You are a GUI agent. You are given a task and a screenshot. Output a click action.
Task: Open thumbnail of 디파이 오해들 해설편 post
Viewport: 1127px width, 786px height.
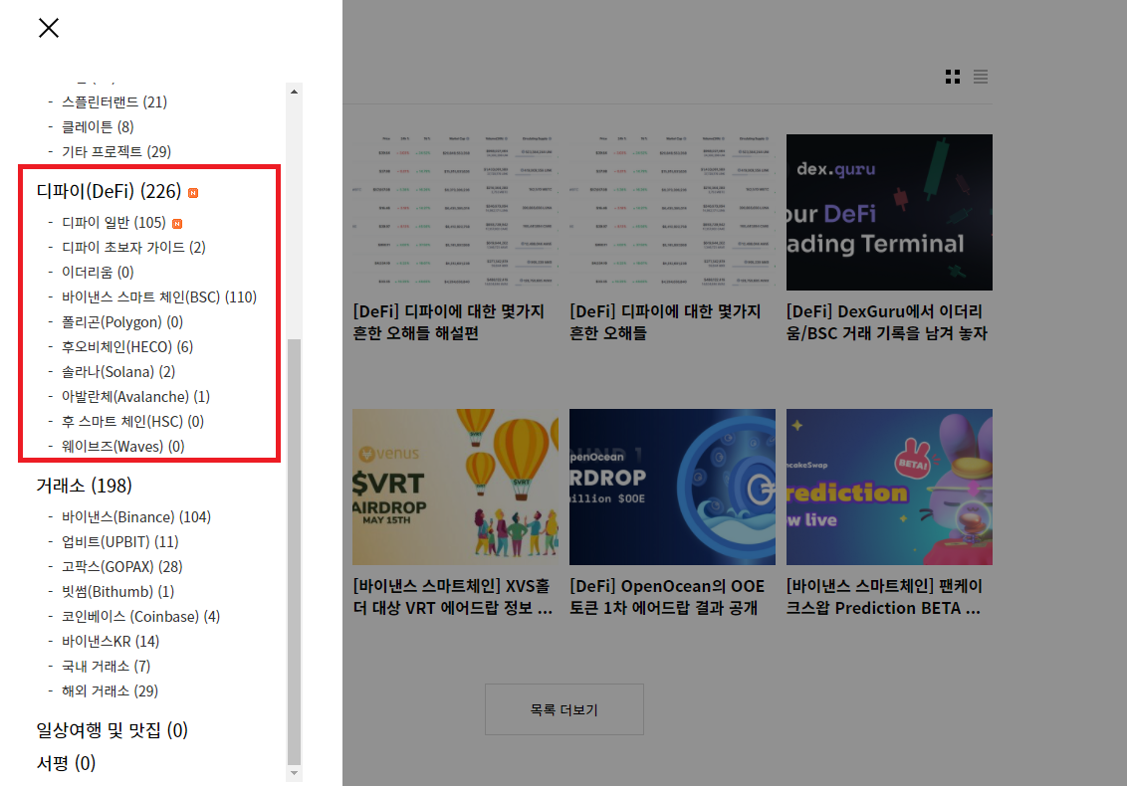tap(455, 212)
